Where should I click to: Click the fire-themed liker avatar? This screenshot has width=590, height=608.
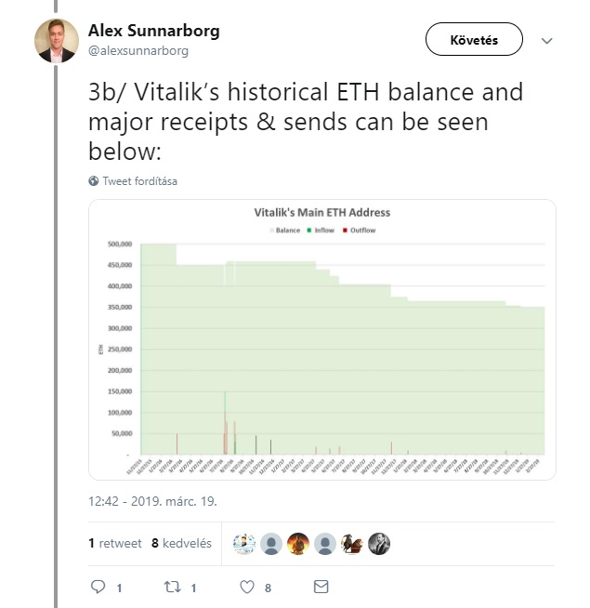[x=298, y=544]
